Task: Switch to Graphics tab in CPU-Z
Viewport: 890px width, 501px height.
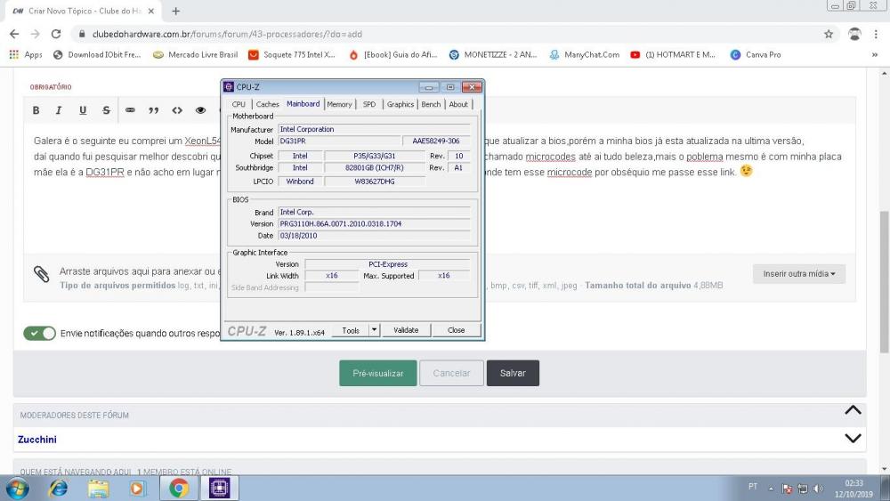Action: (400, 104)
